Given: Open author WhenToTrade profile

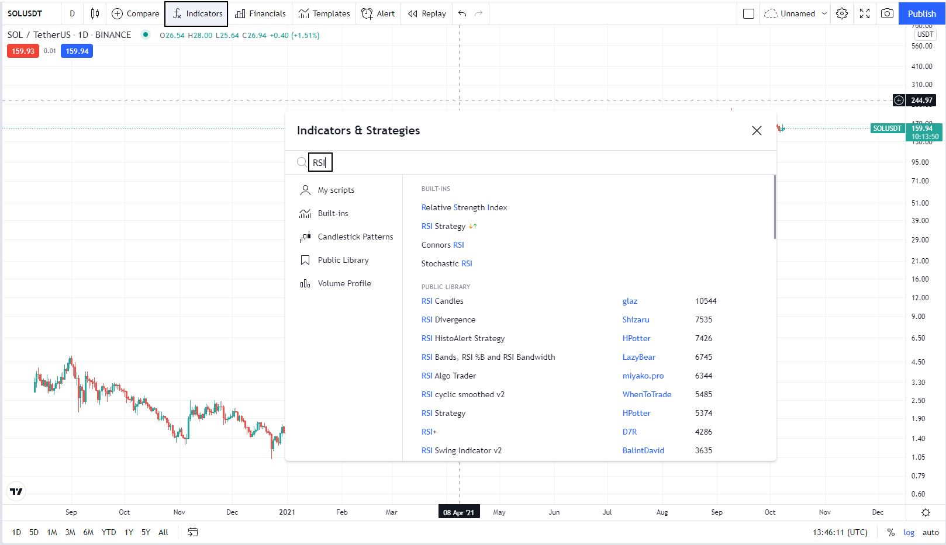Looking at the screenshot, I should 647,394.
